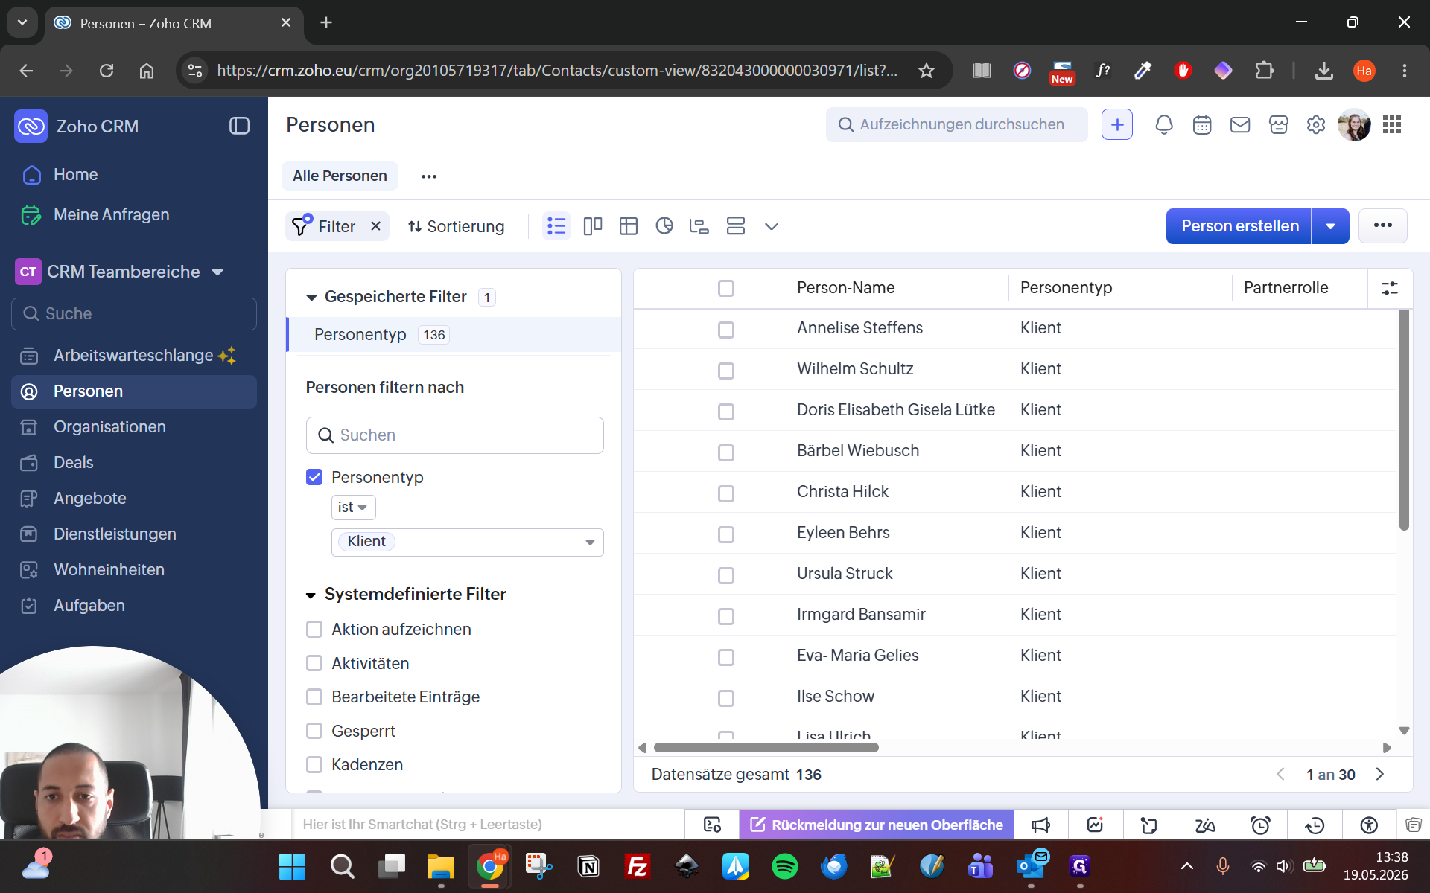This screenshot has height=893, width=1430.
Task: Collapse the Gespeicherte Filter section
Action: (311, 298)
